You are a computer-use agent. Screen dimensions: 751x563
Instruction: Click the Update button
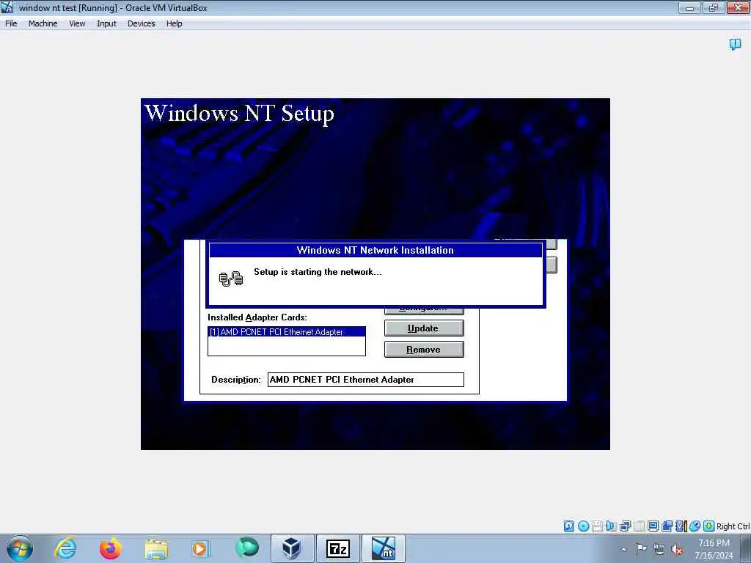[x=424, y=328]
